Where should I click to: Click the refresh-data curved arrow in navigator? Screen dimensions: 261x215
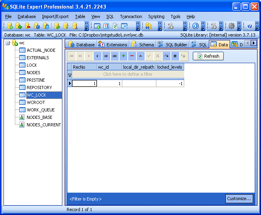coord(166,56)
